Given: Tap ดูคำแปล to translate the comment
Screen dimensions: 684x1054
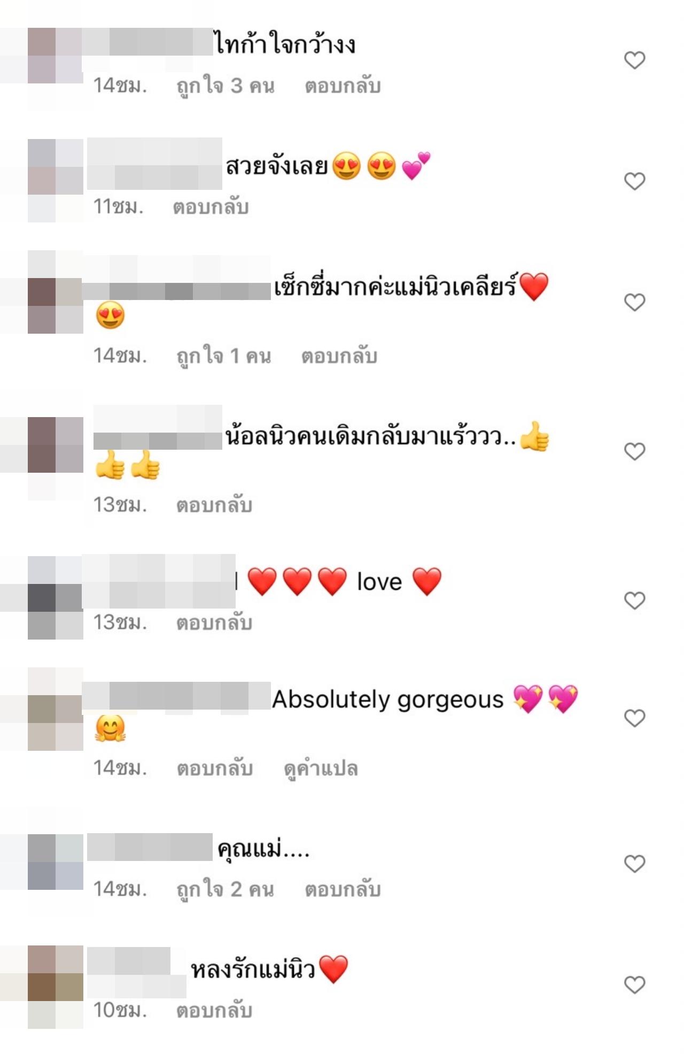Looking at the screenshot, I should pos(321,768).
